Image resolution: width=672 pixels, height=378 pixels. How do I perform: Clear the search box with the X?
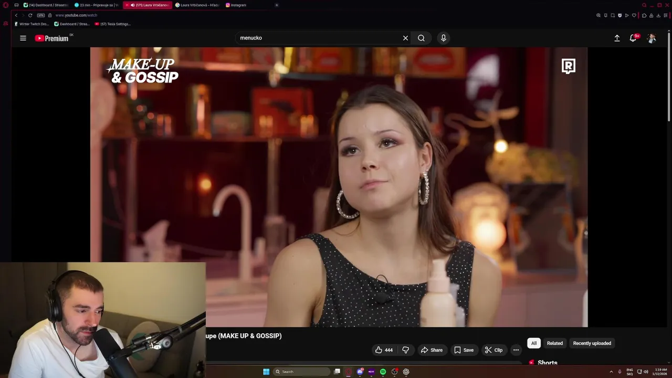click(x=405, y=38)
